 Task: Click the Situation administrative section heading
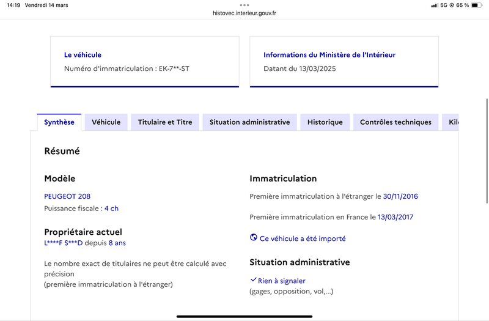pyautogui.click(x=300, y=262)
